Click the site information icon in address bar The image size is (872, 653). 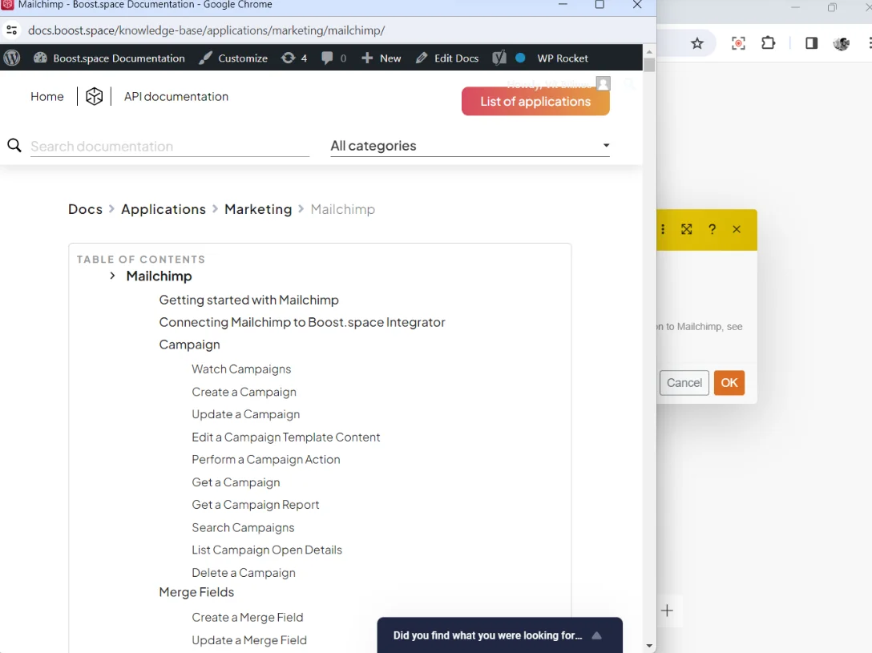(12, 30)
